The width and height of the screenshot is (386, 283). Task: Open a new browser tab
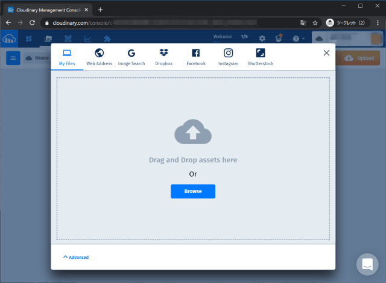pos(100,10)
